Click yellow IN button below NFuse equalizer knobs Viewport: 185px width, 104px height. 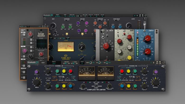[x=82, y=34]
